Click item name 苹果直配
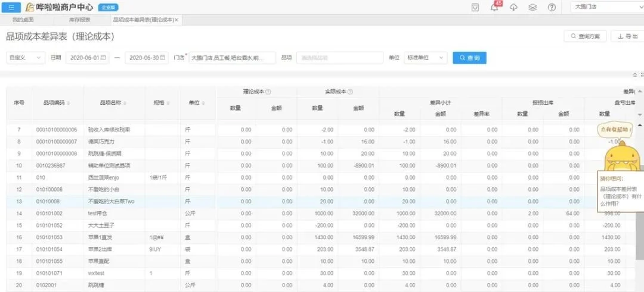The height and width of the screenshot is (292, 644). point(98,261)
